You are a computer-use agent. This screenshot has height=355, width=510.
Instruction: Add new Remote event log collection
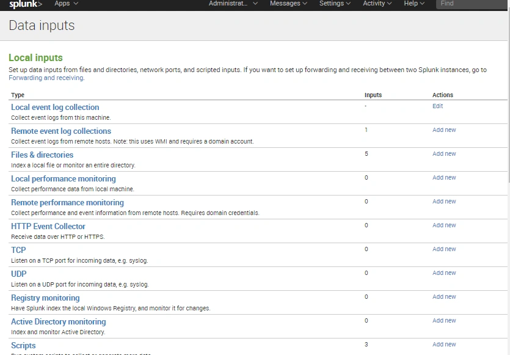pos(444,130)
